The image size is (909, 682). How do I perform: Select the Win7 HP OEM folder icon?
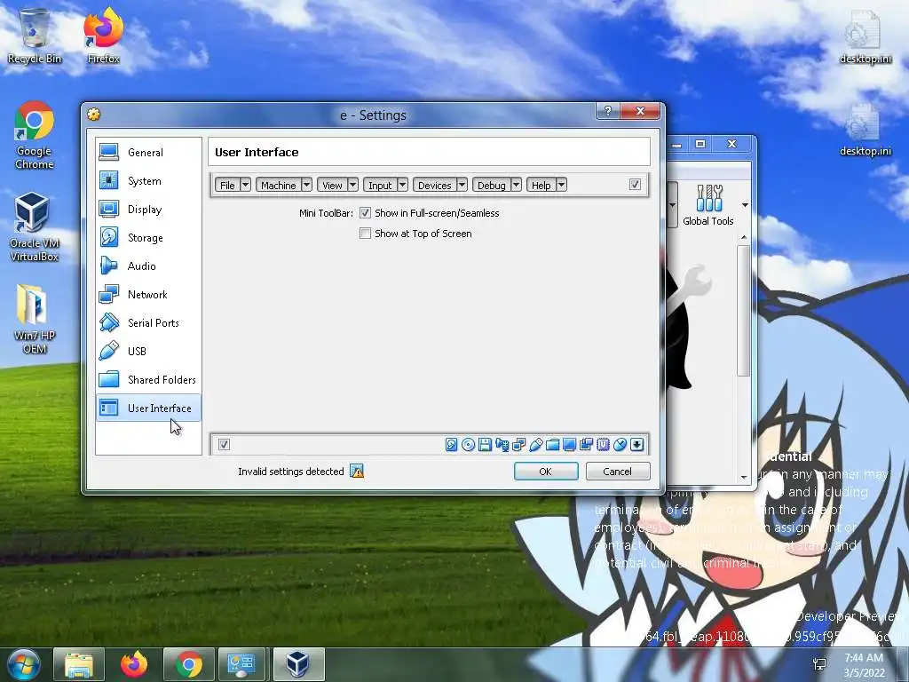point(35,319)
